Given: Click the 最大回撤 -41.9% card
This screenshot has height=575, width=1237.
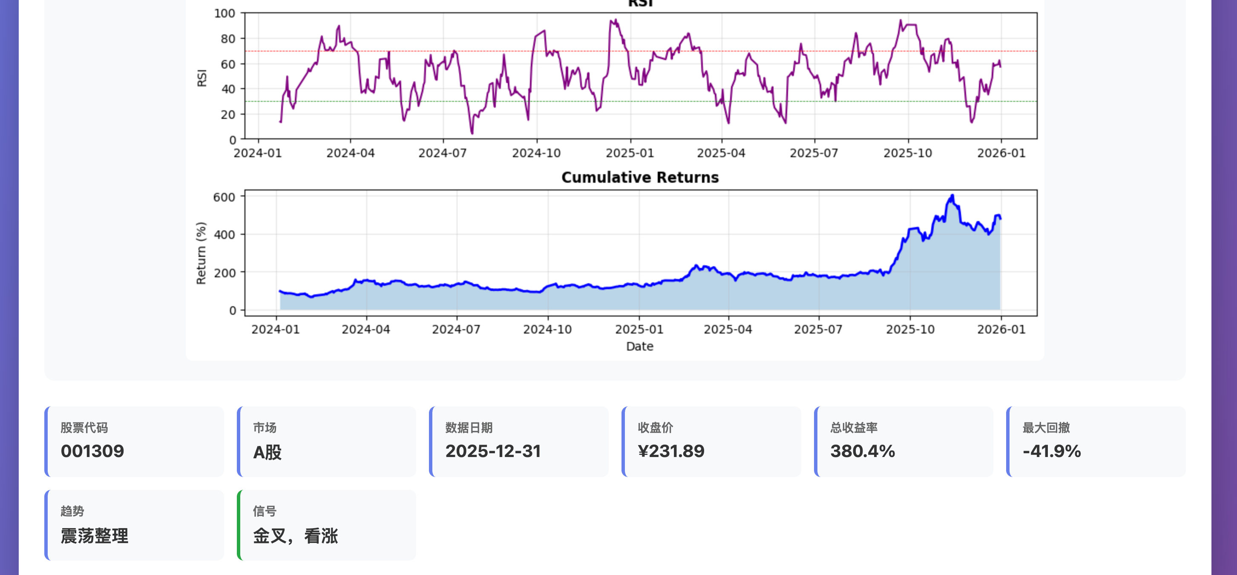Looking at the screenshot, I should point(1096,442).
